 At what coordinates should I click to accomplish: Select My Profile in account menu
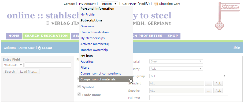click(x=87, y=14)
